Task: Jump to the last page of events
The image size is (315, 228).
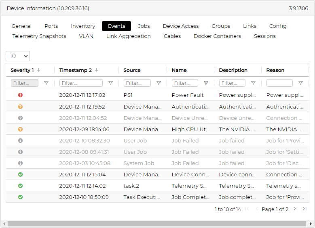Action: [x=304, y=209]
